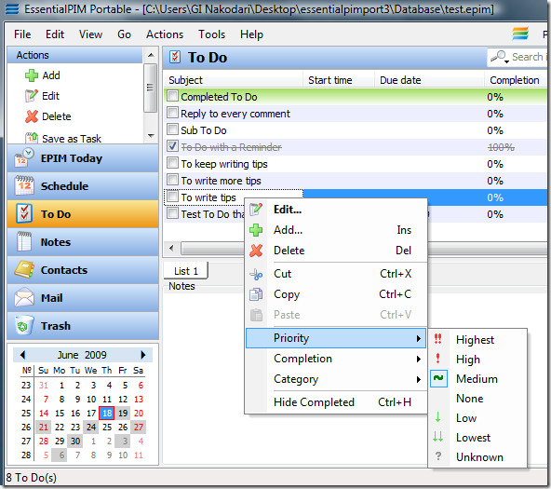
Task: Click the red X icon in context menu
Action: click(256, 251)
